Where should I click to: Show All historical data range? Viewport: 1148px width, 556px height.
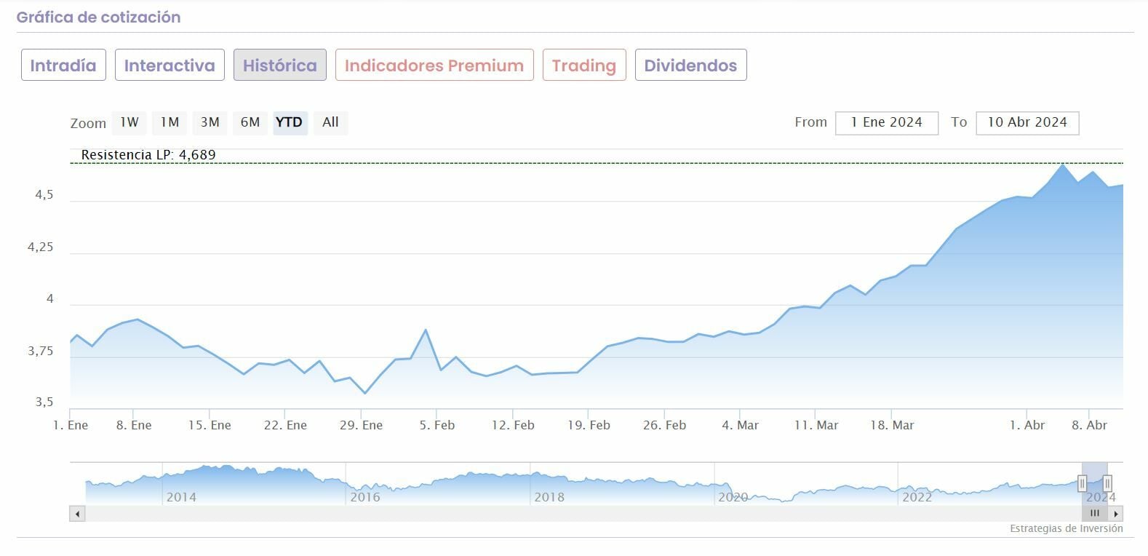click(x=330, y=122)
